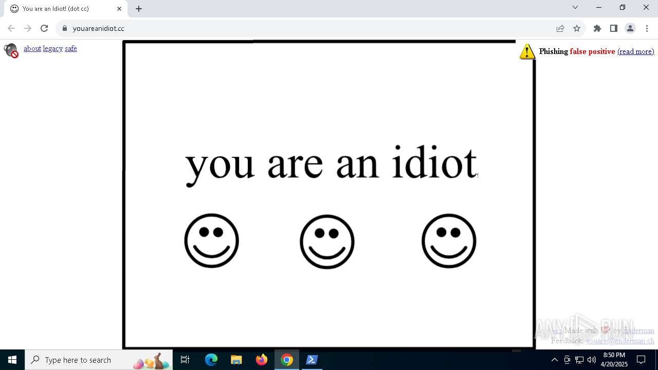Open volume control tray icon
This screenshot has height=370, width=658.
click(x=592, y=360)
